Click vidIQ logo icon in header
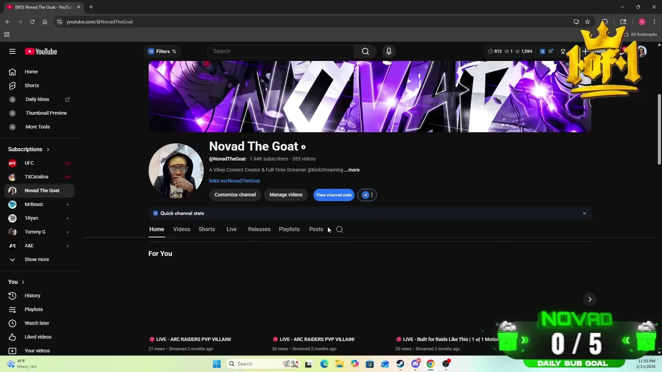This screenshot has width=662, height=372. click(543, 51)
